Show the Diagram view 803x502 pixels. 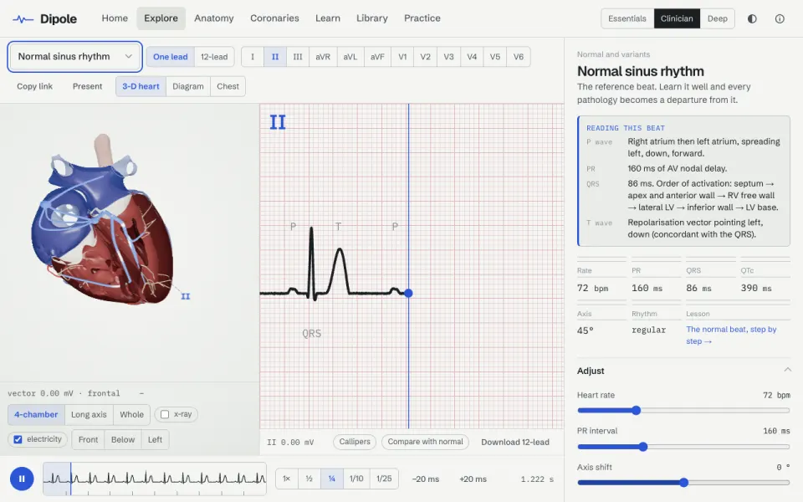click(188, 86)
